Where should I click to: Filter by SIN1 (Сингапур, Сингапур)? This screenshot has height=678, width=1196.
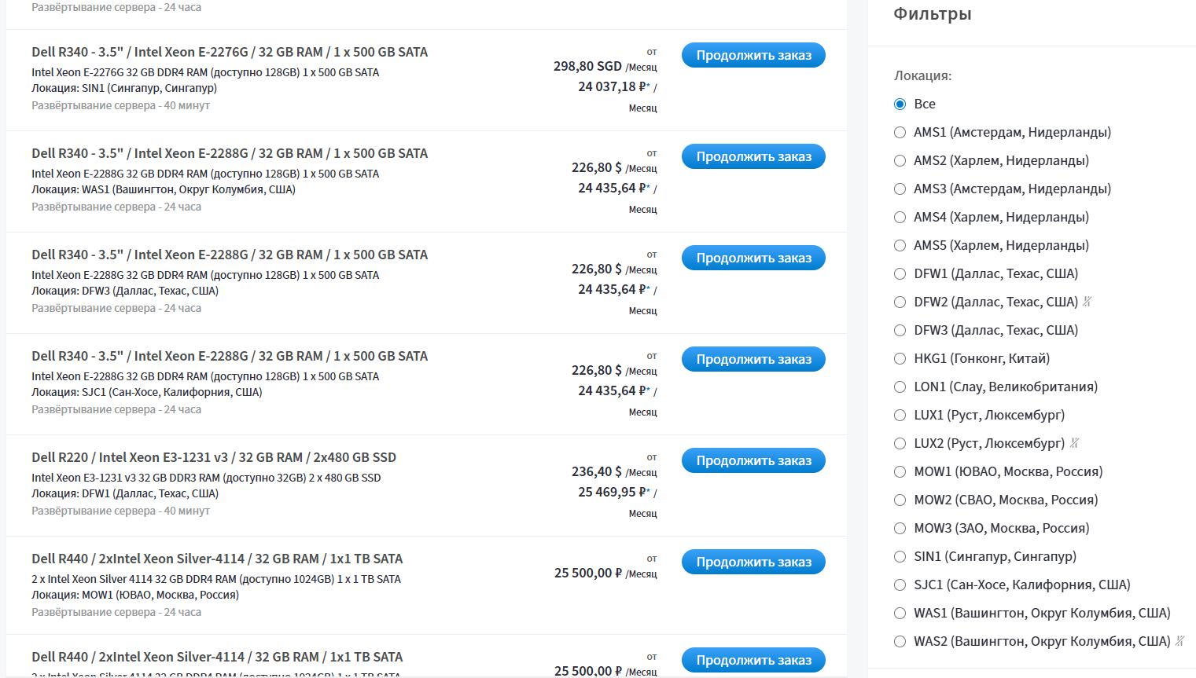coord(900,557)
